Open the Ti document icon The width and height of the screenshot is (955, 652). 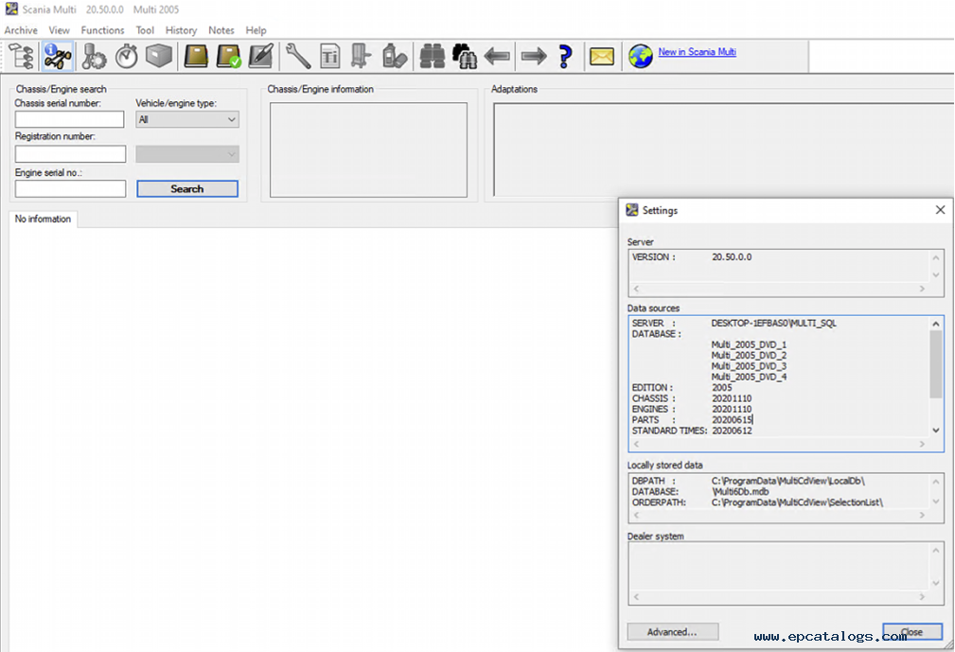coord(330,57)
